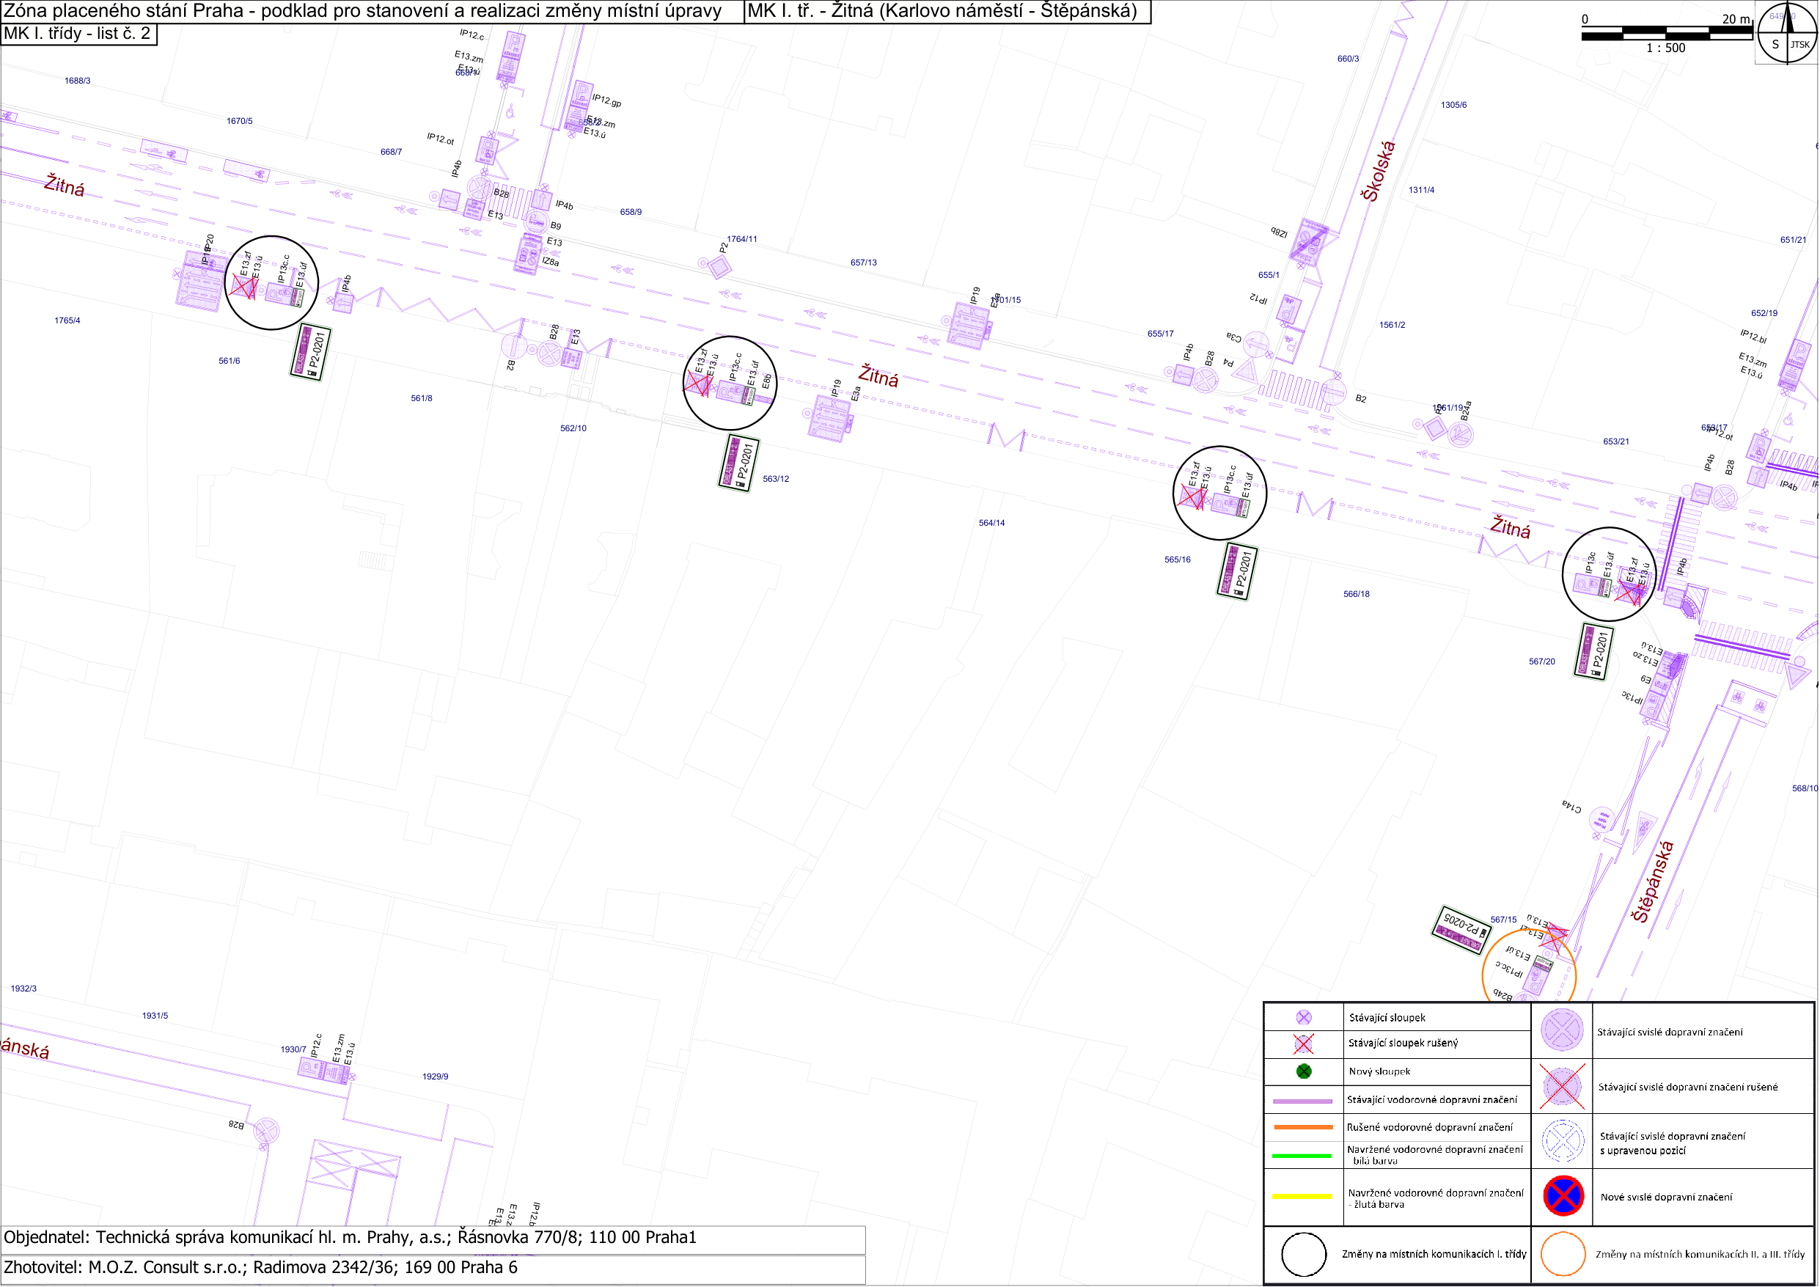The width and height of the screenshot is (1820, 1287).
Task: Click the 'Změny na místních komunikacích I. třídy' legend text
Action: [x=1433, y=1255]
